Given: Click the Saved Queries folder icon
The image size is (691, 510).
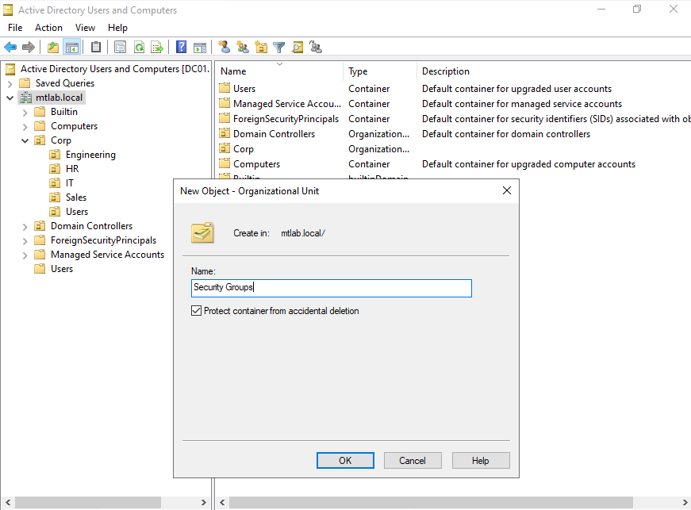Looking at the screenshot, I should point(25,82).
